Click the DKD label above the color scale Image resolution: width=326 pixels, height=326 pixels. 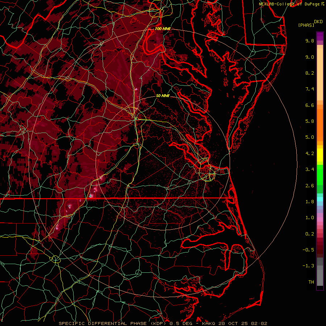click(318, 22)
